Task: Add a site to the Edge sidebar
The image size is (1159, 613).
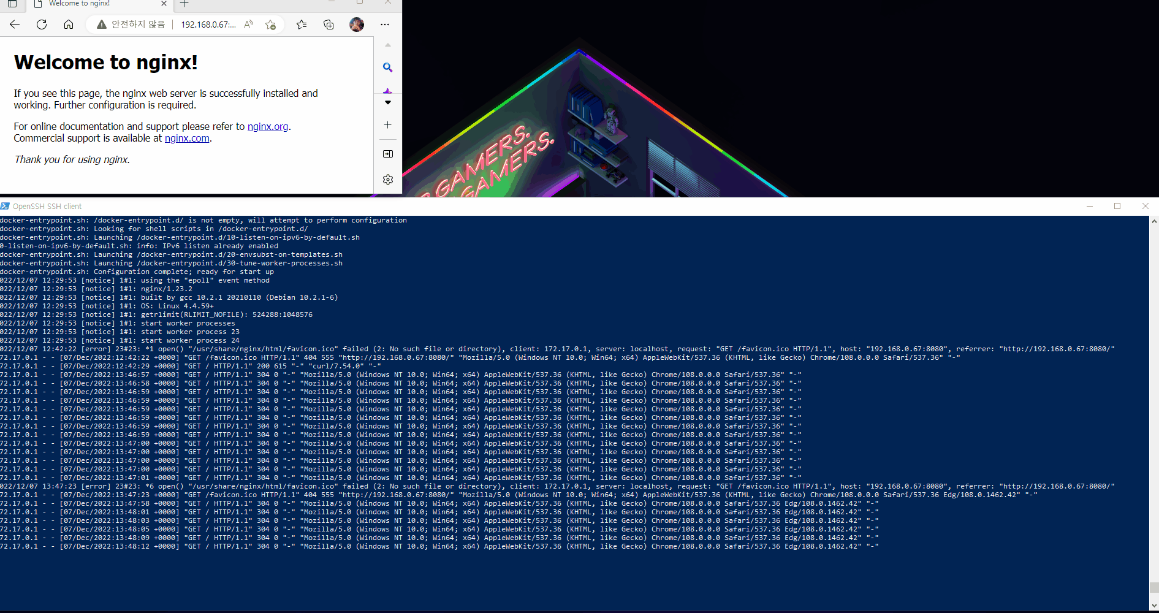Action: click(388, 125)
